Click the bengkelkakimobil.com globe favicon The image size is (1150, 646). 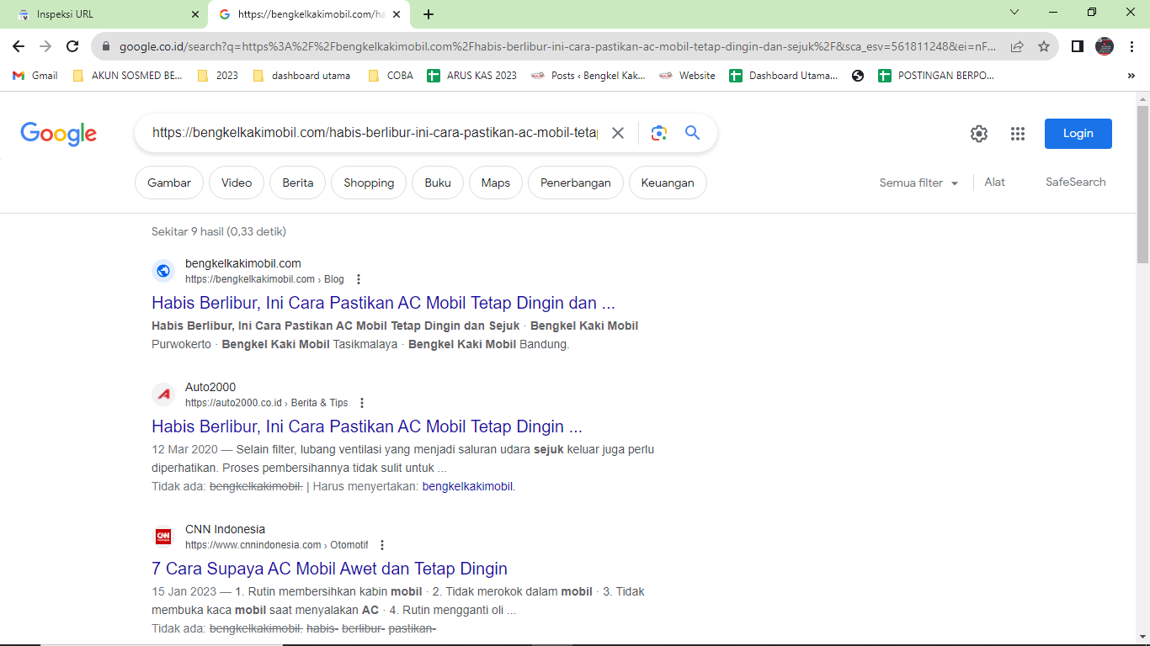[163, 271]
